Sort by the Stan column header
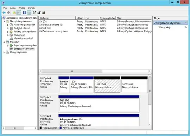The image size is (190, 136). 134,18
